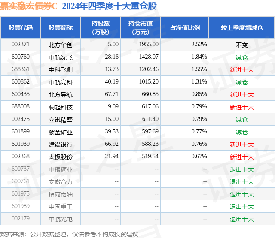Click 新进十大 label in 北方导航 row
Image resolution: width=275 pixels, height=238 pixels.
(x=241, y=95)
